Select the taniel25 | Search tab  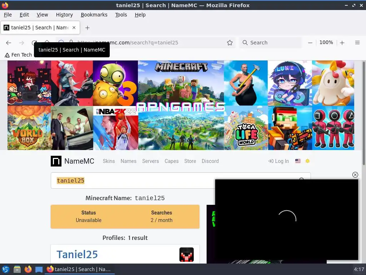coord(40,28)
